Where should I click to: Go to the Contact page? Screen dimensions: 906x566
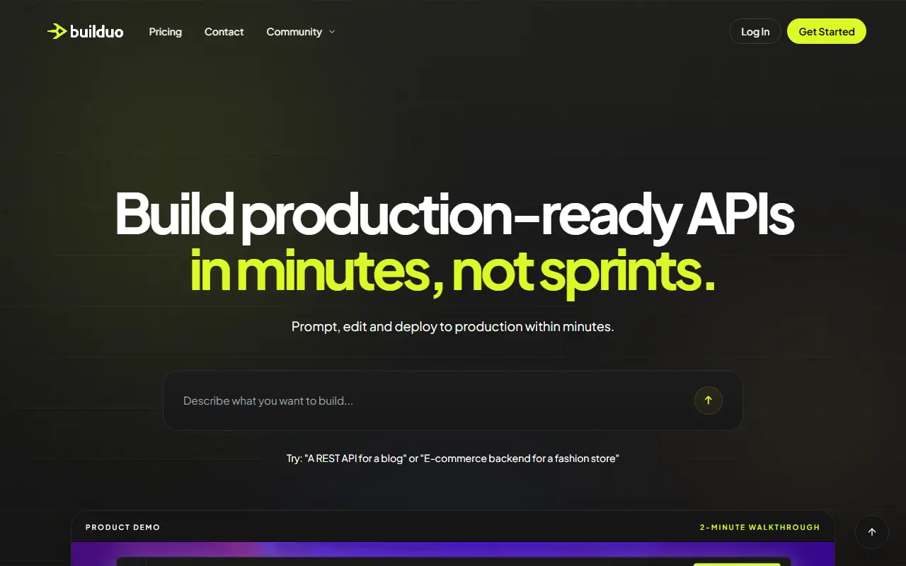coord(224,32)
